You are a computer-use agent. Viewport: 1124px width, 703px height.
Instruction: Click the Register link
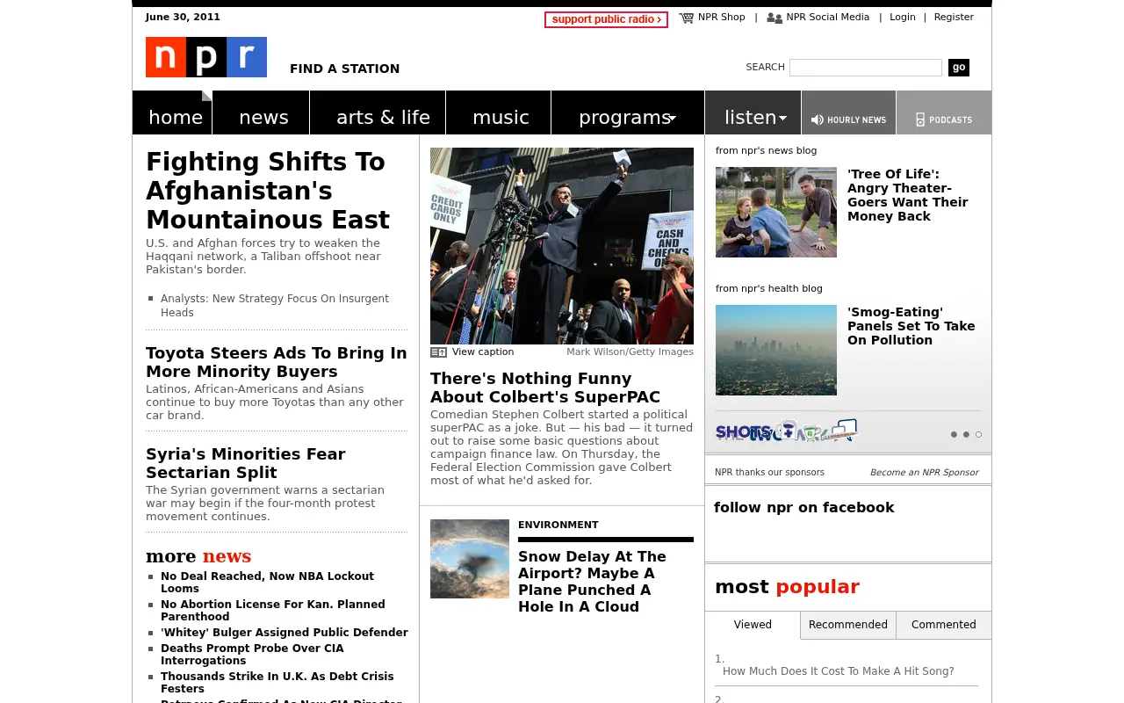pyautogui.click(x=954, y=17)
